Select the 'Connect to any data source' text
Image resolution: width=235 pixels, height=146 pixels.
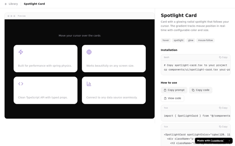[x=112, y=97]
